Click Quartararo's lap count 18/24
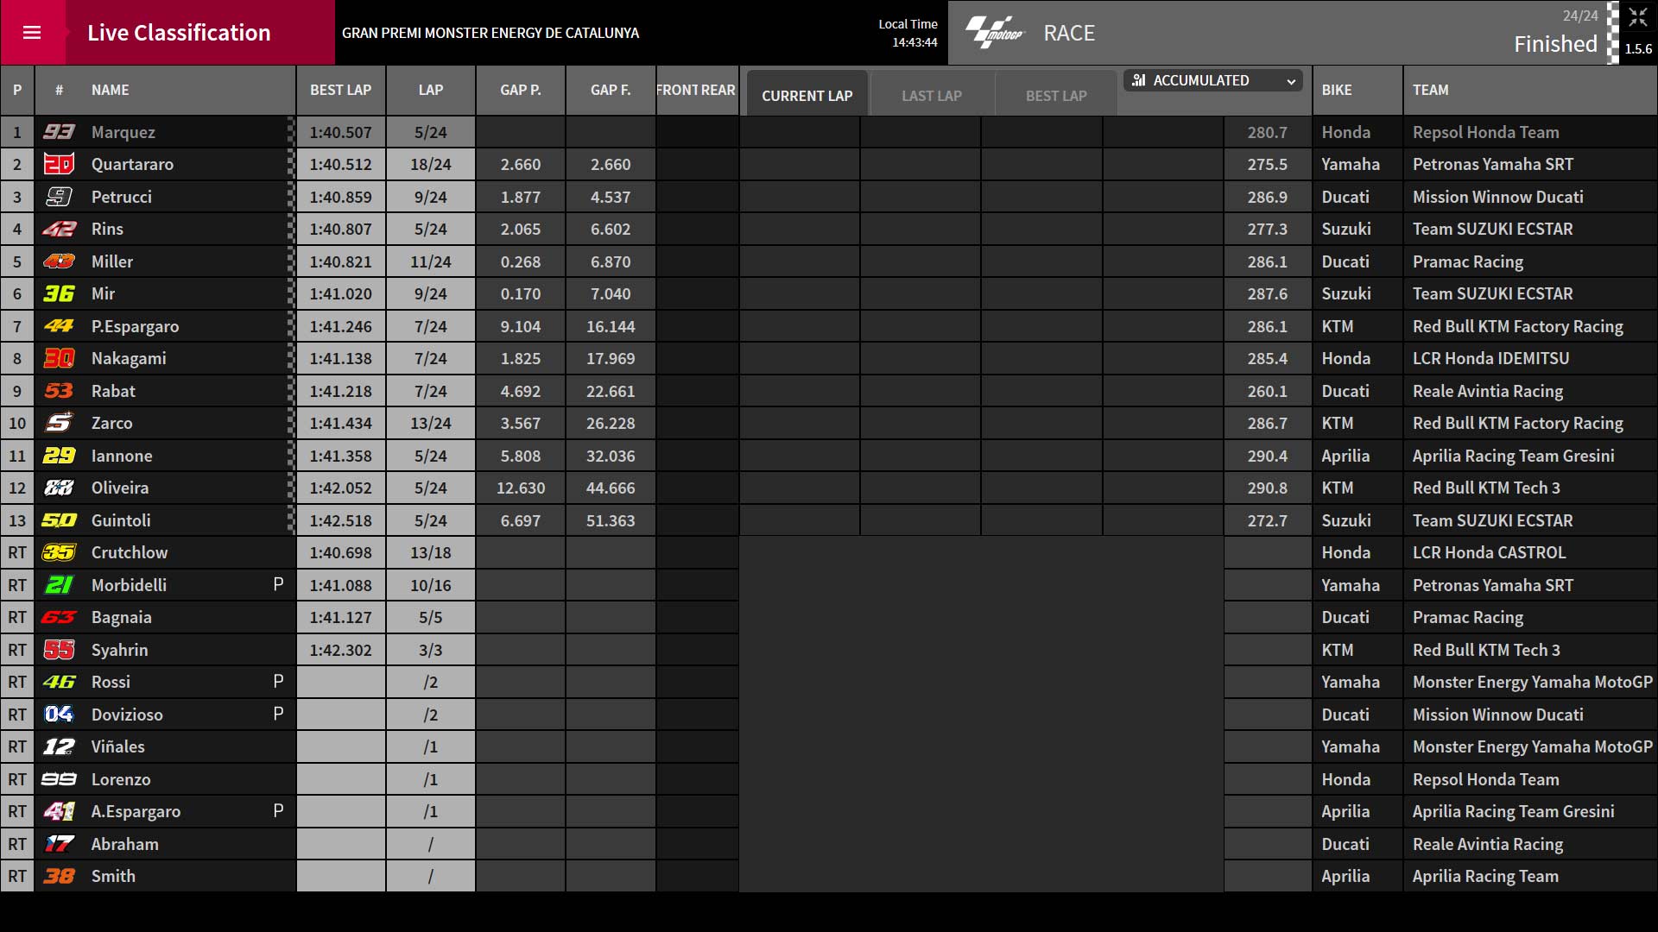 [430, 164]
